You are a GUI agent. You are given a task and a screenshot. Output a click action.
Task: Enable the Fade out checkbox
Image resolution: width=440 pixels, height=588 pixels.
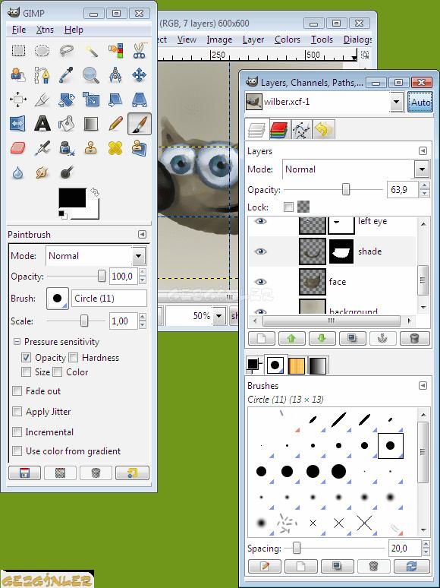tap(17, 390)
